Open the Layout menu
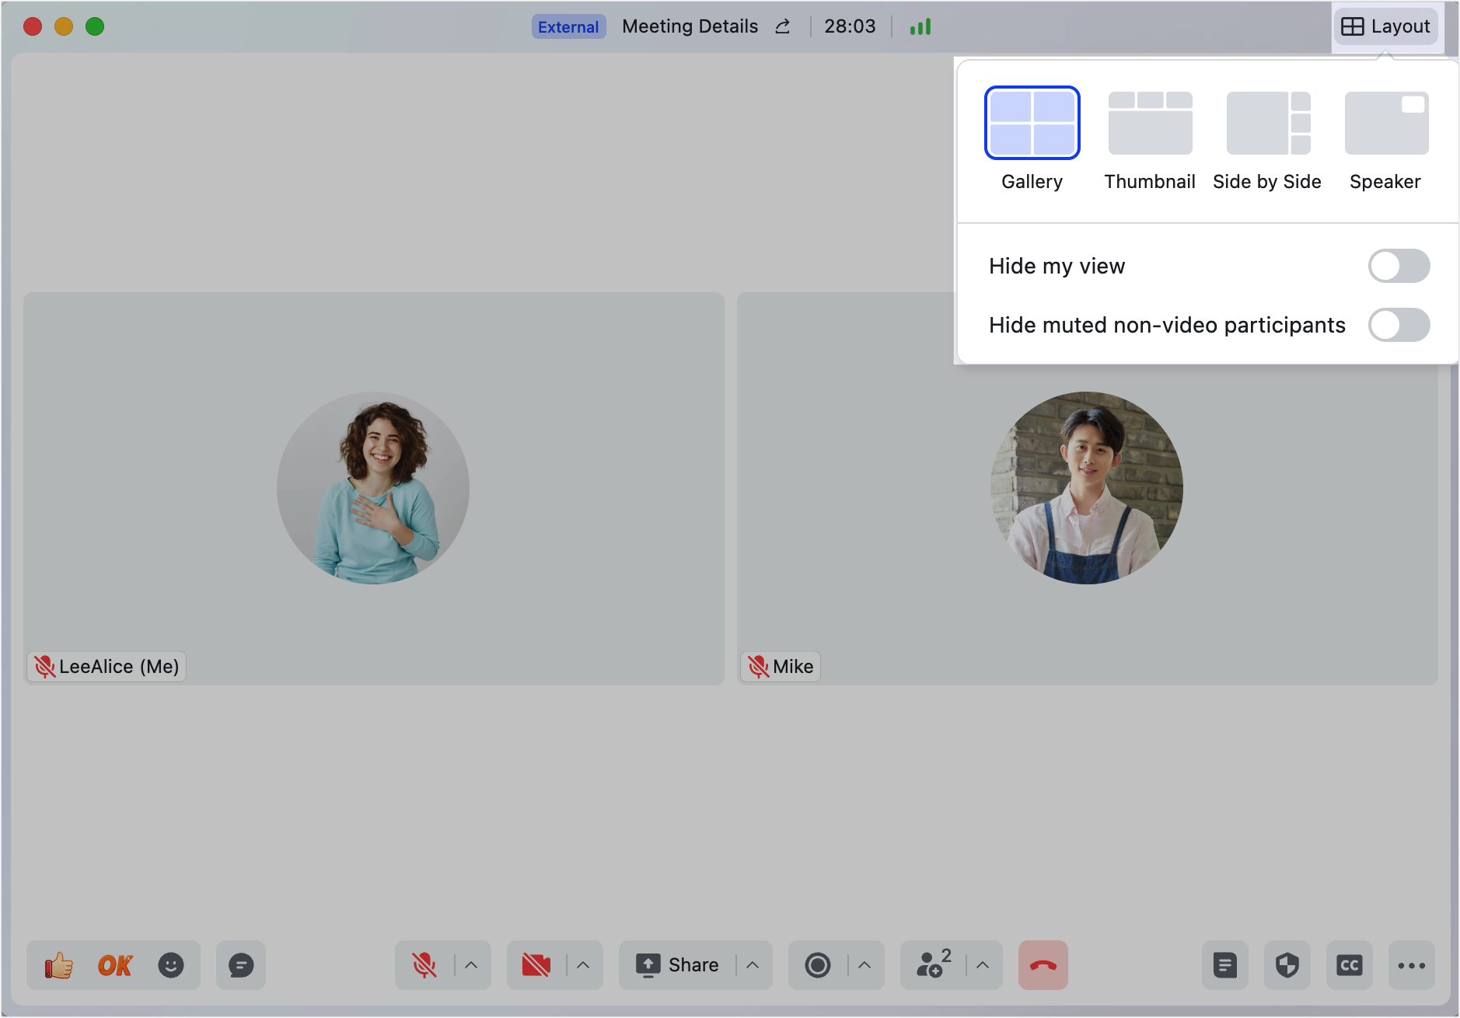The width and height of the screenshot is (1460, 1018). (x=1387, y=26)
